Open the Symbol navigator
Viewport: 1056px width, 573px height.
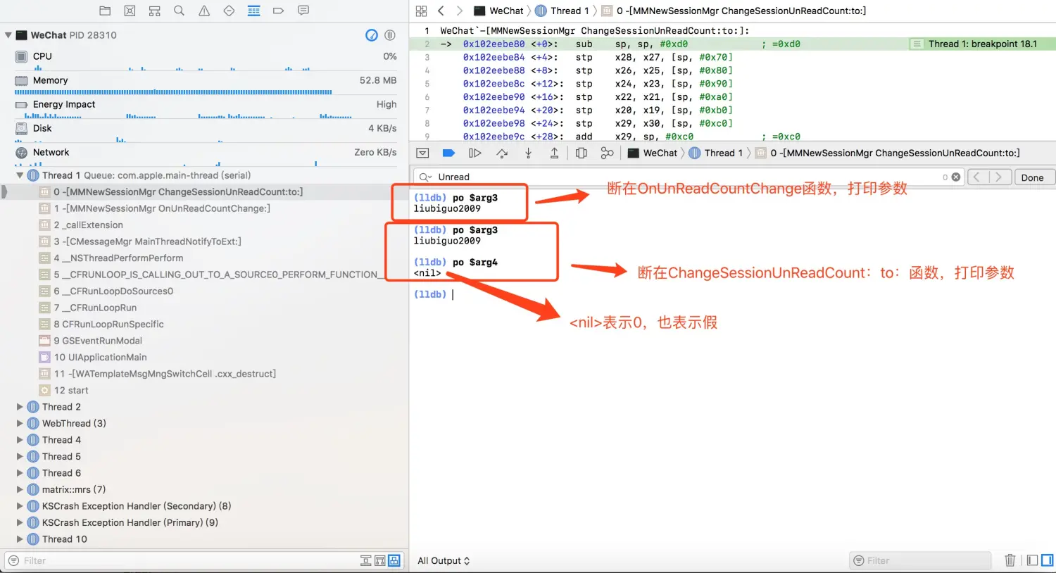click(154, 11)
